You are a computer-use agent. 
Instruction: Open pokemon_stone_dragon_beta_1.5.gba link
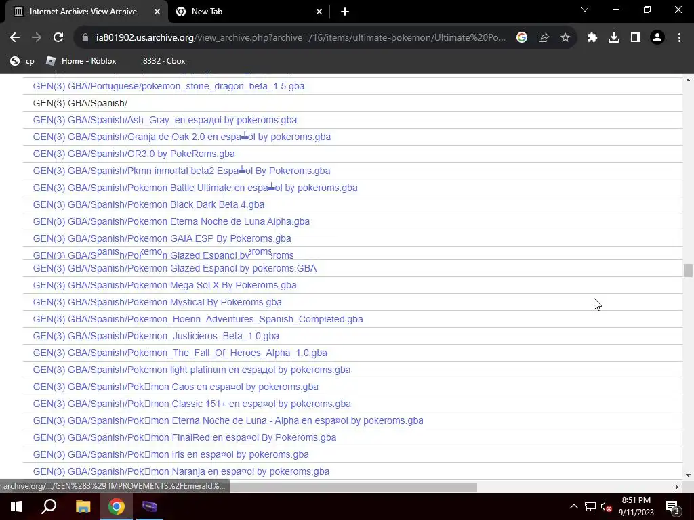tap(169, 86)
